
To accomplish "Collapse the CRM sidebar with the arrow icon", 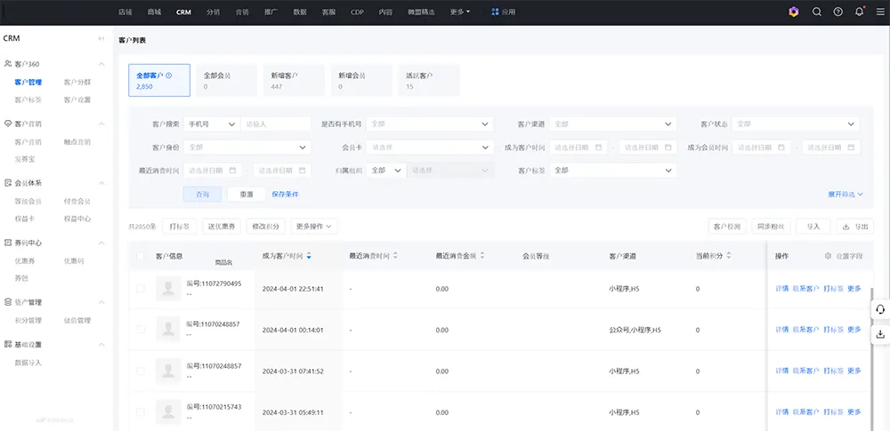I will (x=101, y=38).
